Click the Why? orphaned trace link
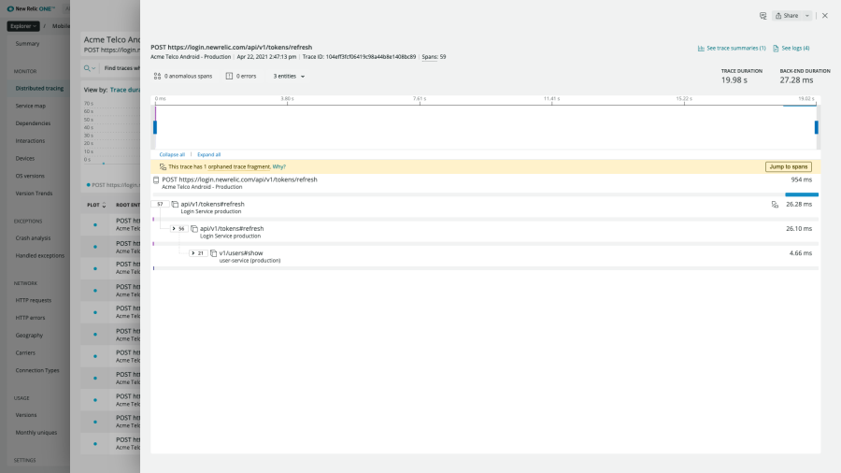 tap(278, 166)
